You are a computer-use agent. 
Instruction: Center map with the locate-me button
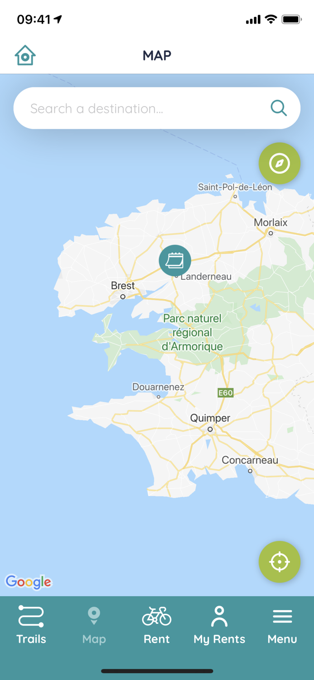[x=280, y=562]
